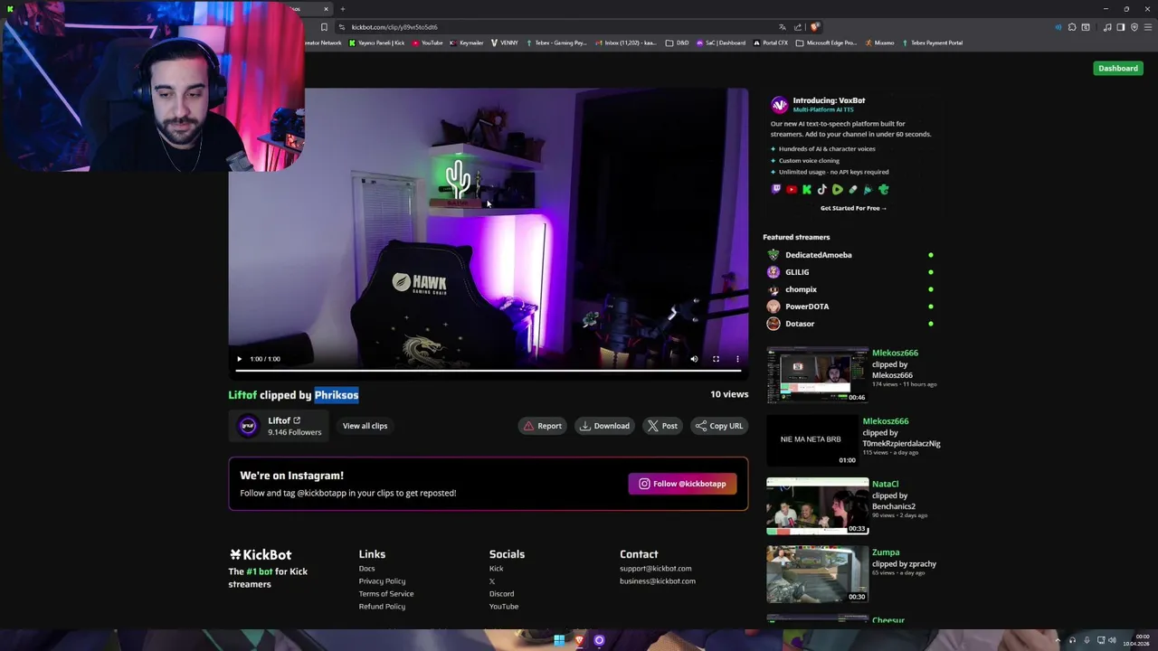The width and height of the screenshot is (1158, 651).
Task: Open Windows Start from the taskbar
Action: [559, 640]
